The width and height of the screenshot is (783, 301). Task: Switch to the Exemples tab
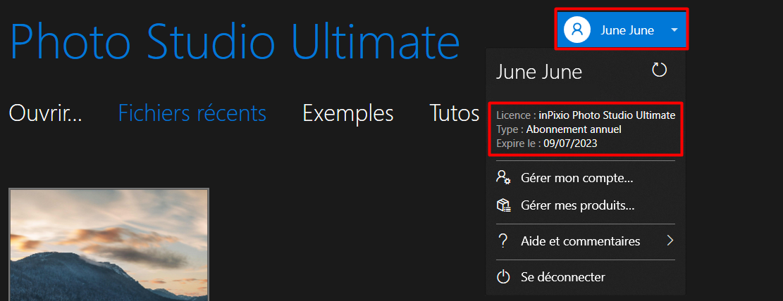[x=348, y=114]
